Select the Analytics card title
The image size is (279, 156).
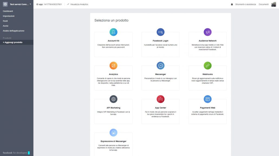click(113, 74)
